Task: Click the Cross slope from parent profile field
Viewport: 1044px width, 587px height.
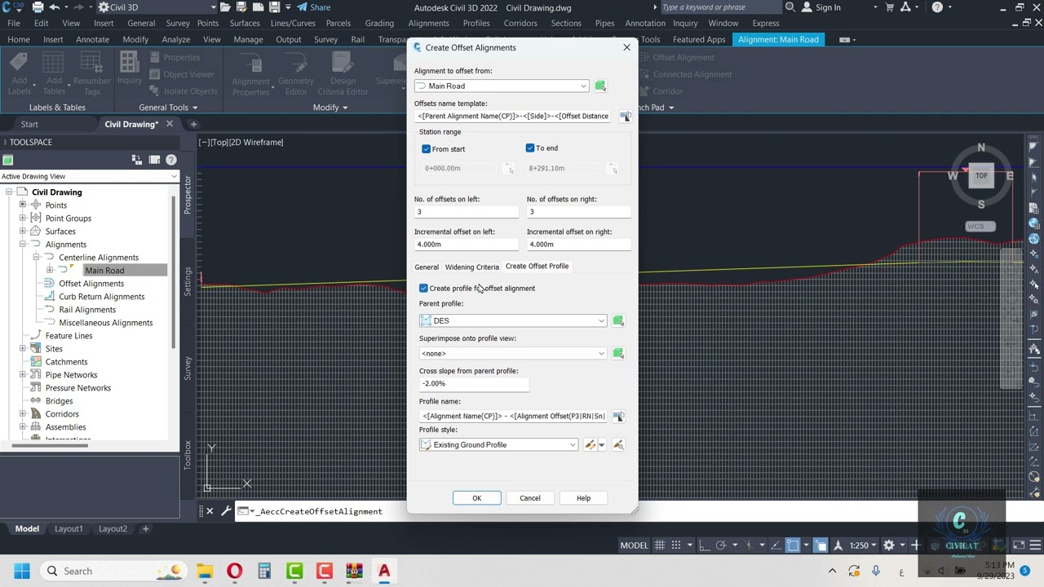Action: pos(474,384)
